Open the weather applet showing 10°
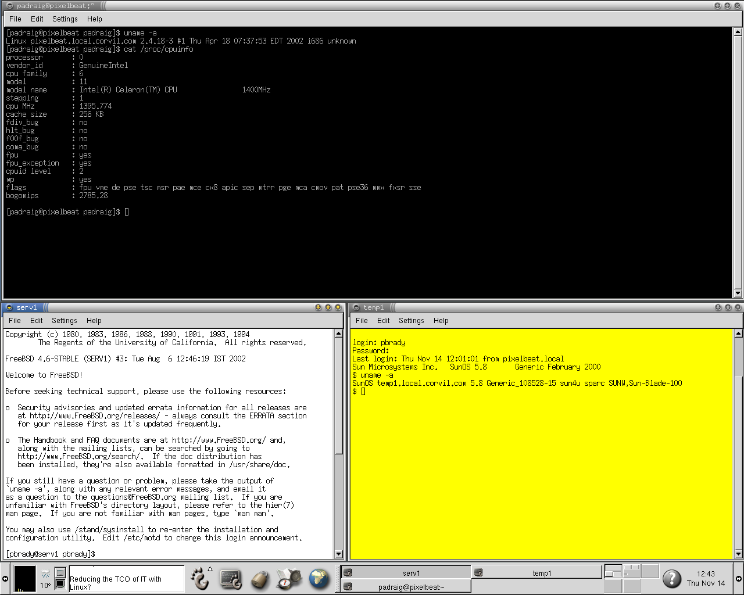The image size is (744, 595). click(x=45, y=579)
